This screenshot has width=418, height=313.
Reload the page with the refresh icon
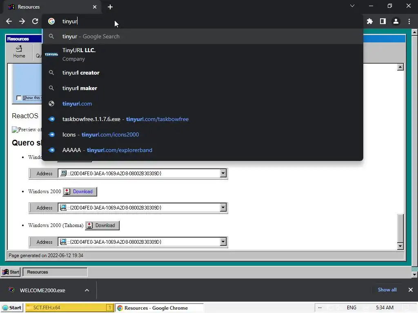click(x=35, y=21)
